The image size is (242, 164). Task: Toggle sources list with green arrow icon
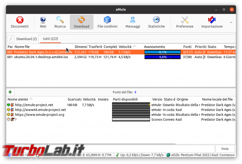[10, 92]
